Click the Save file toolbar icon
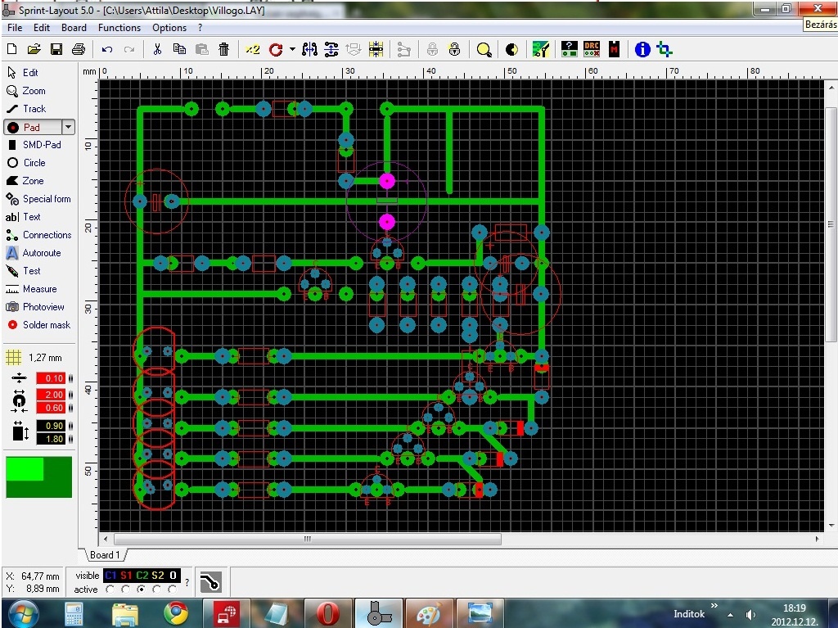Image resolution: width=838 pixels, height=628 pixels. (56, 50)
